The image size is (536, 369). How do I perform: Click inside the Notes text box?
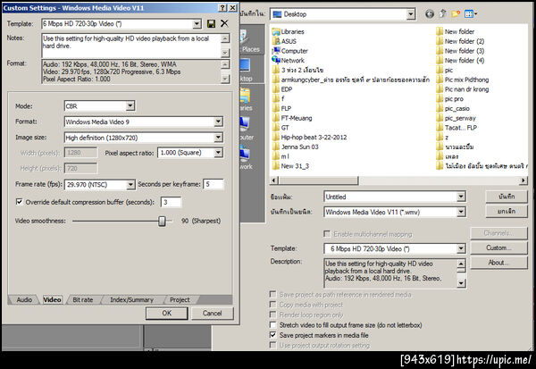[x=131, y=46]
